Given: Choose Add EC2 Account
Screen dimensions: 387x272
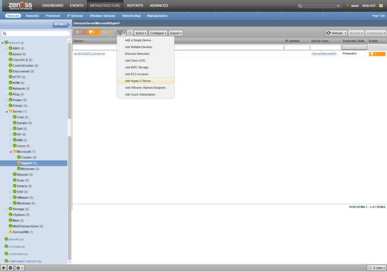Looking at the screenshot, I should tap(146, 74).
